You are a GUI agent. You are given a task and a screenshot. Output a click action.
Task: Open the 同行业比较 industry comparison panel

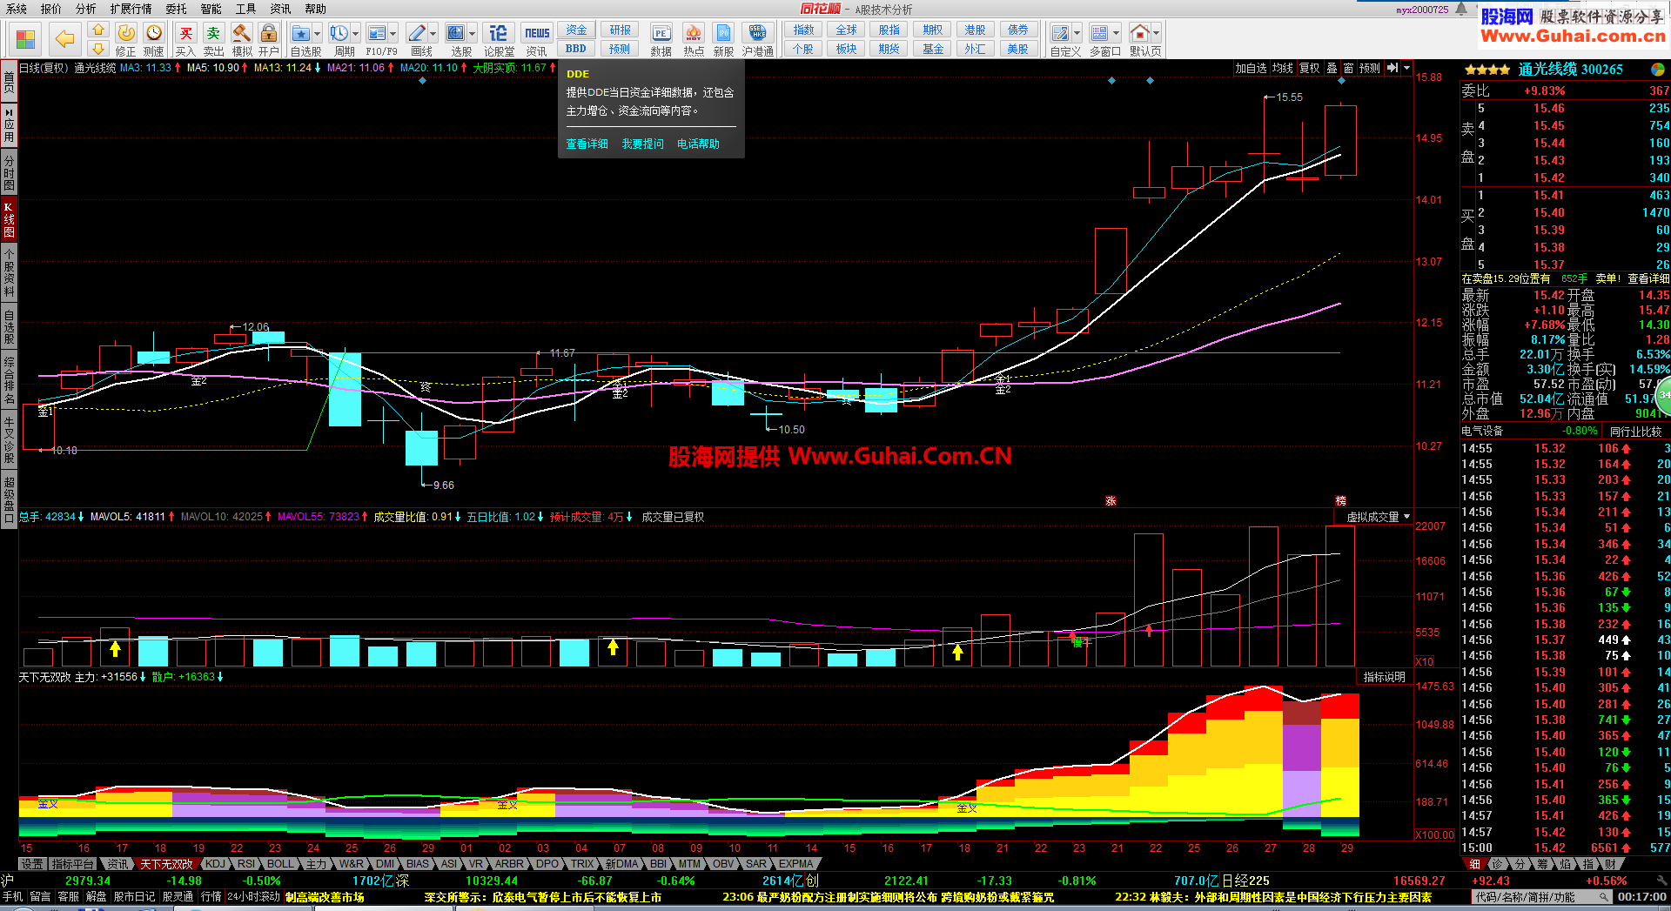click(1635, 432)
